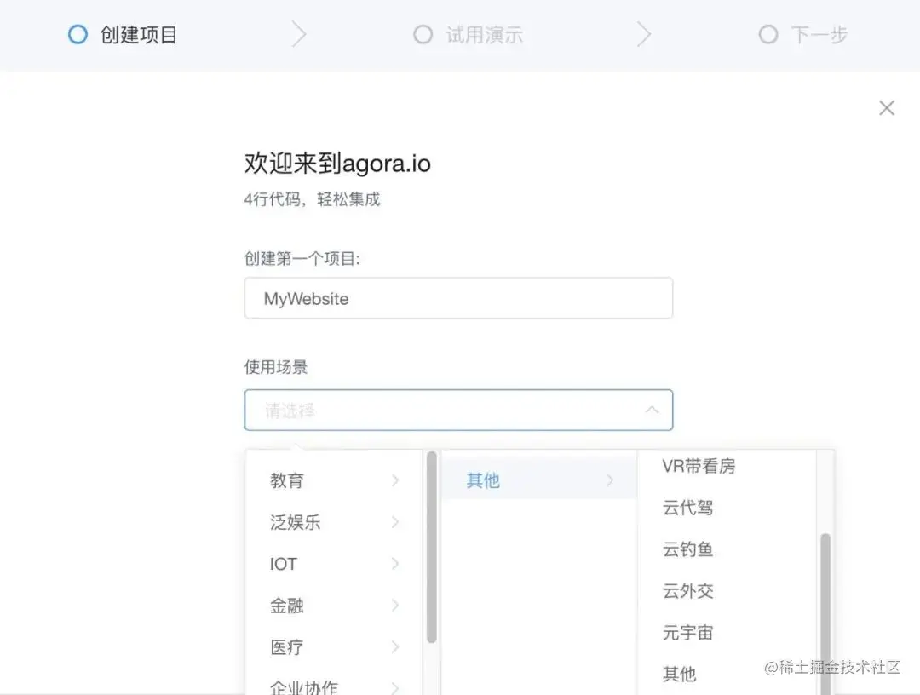The height and width of the screenshot is (695, 920).
Task: Select 泛娱乐 from the category list
Action: [x=295, y=522]
